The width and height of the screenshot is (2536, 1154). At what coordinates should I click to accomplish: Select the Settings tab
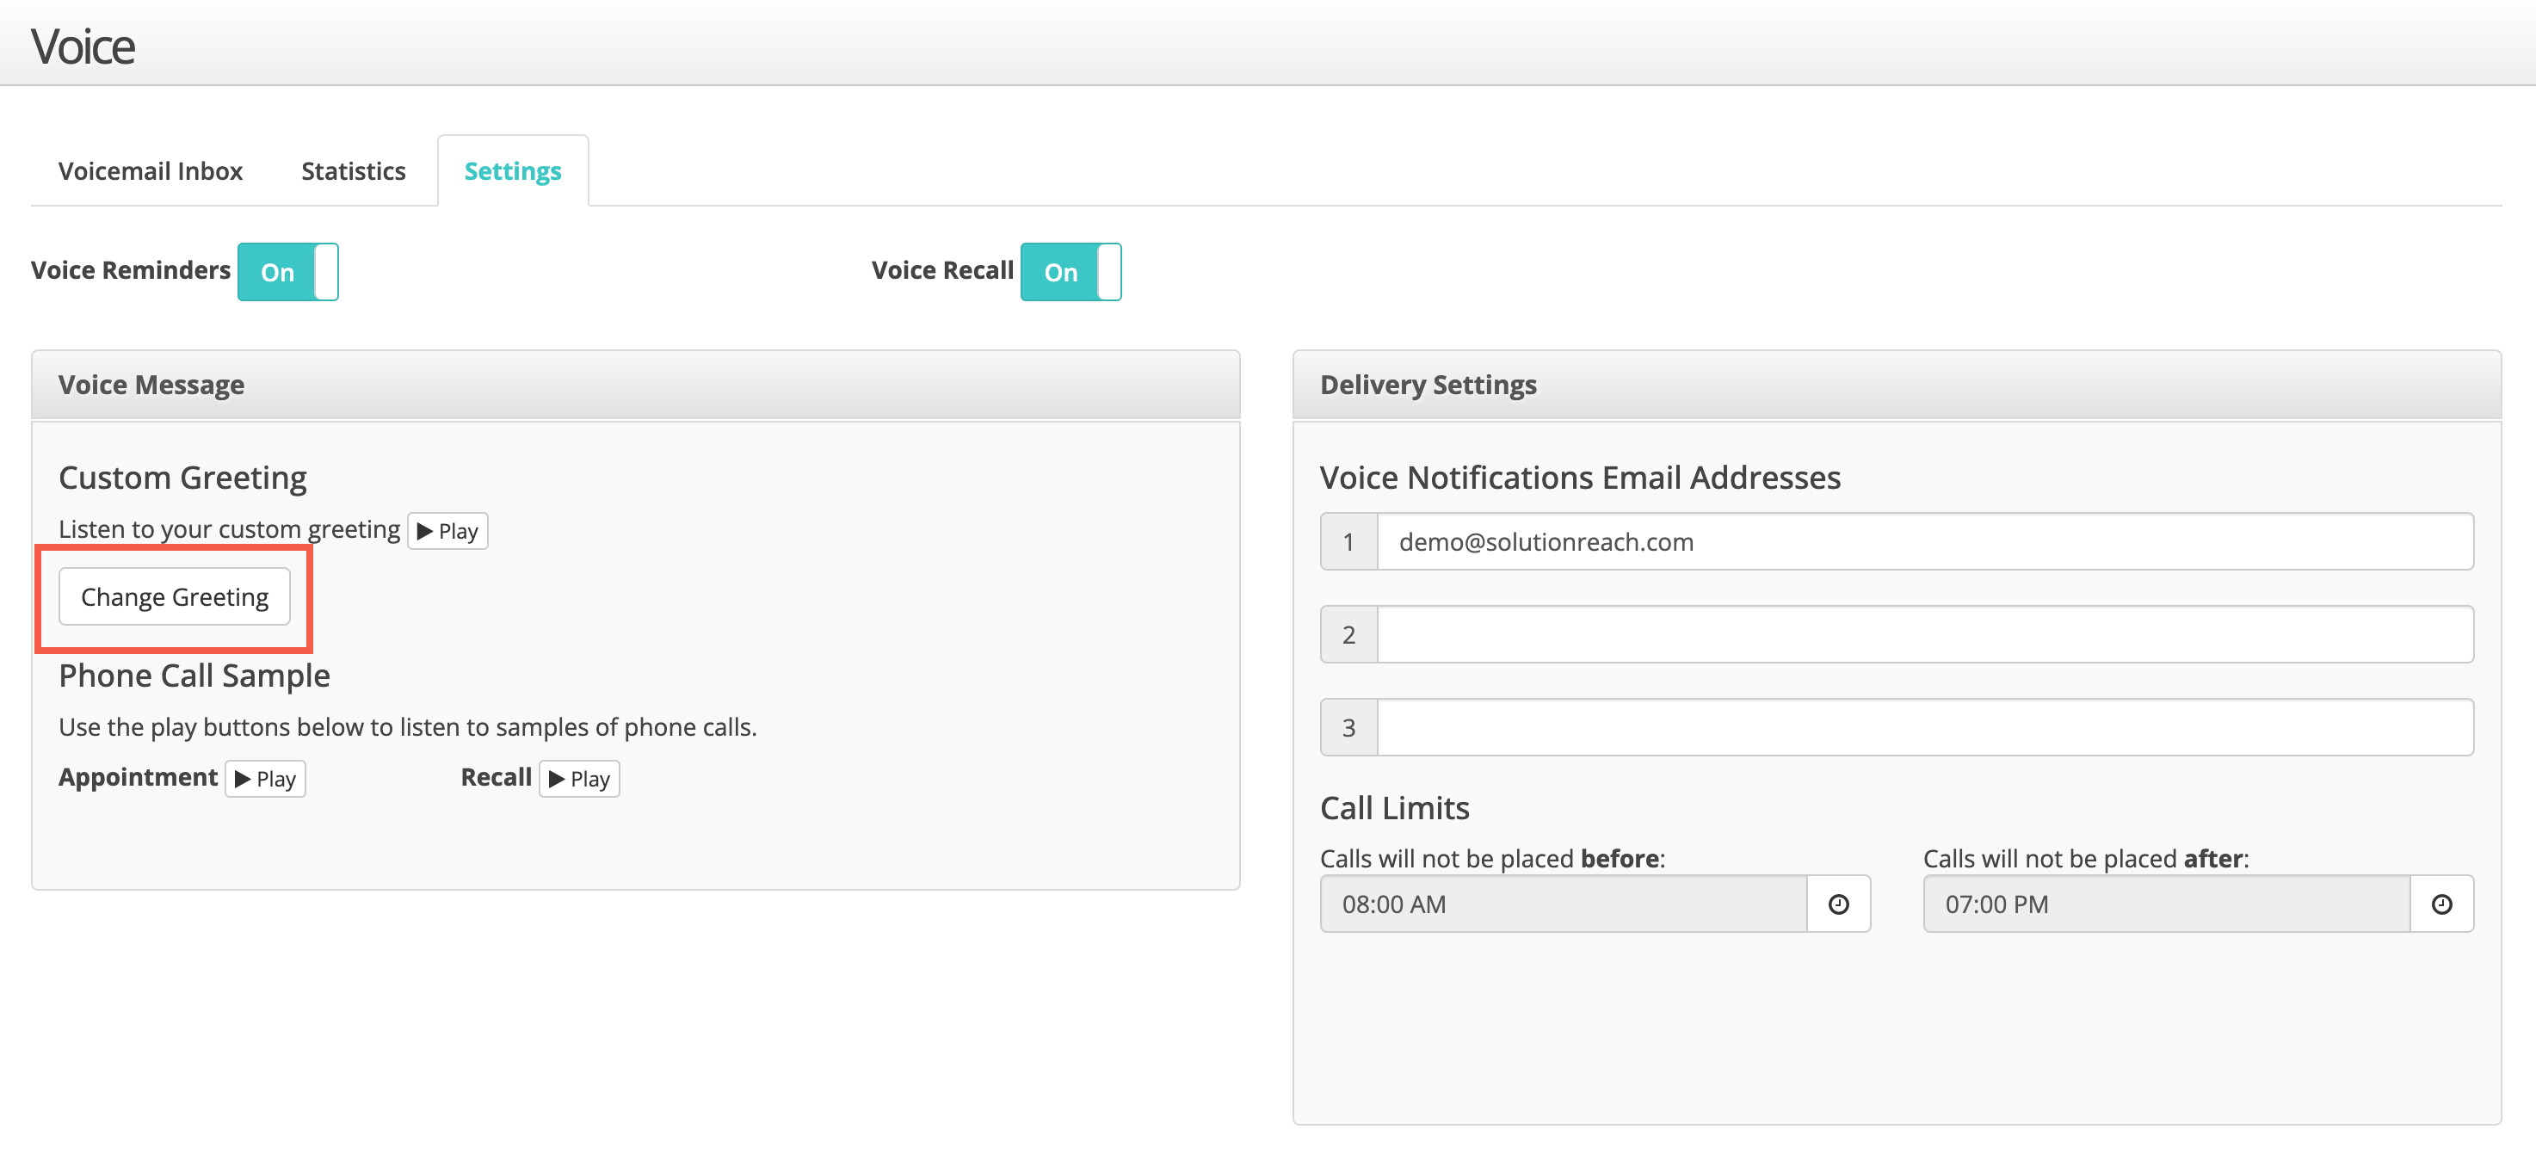coord(513,171)
